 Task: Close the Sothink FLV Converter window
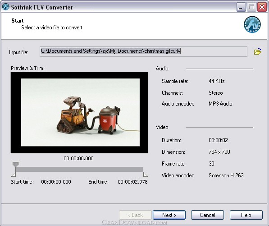point(262,7)
